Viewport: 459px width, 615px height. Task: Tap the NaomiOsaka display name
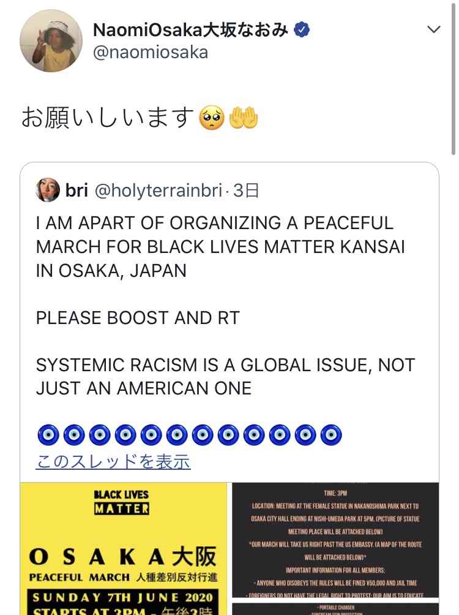190,29
